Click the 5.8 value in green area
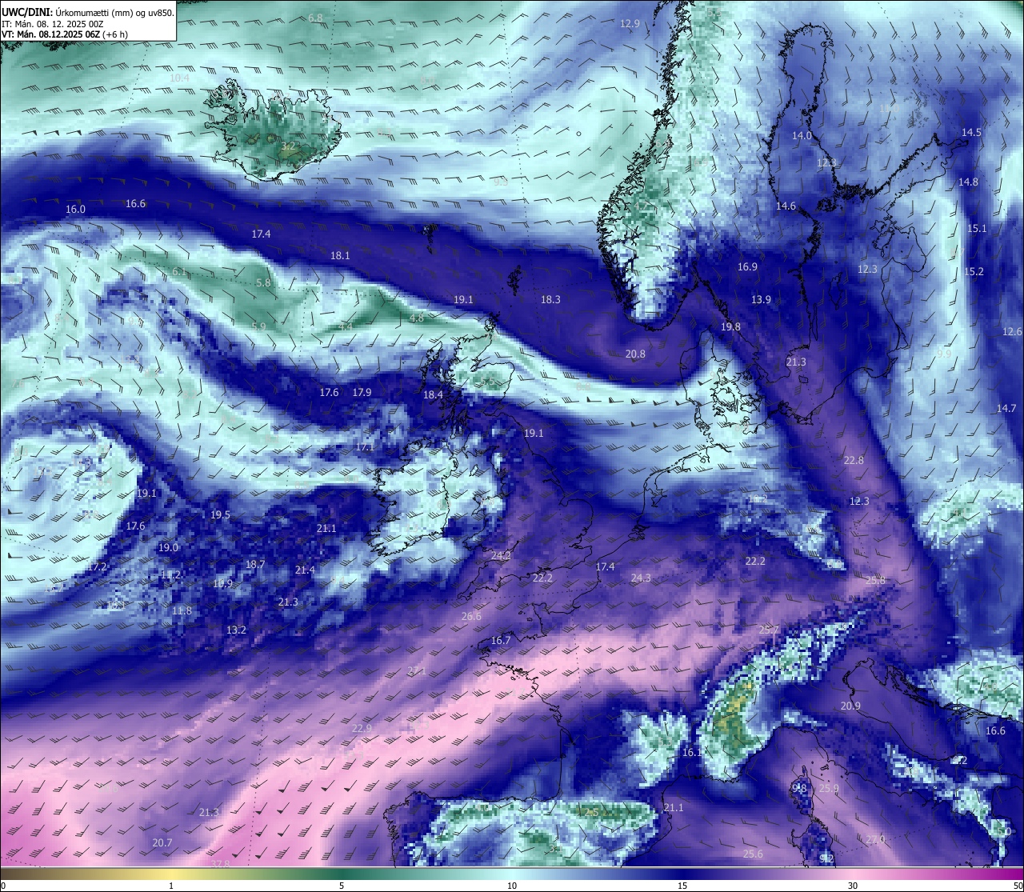 click(263, 282)
